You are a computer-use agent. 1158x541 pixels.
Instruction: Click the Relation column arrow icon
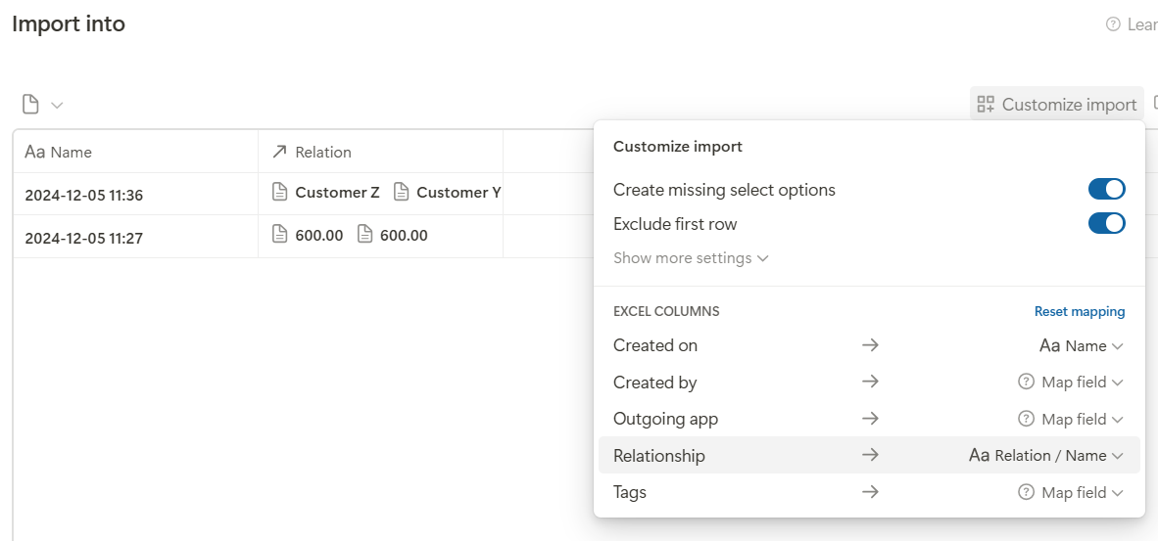pyautogui.click(x=279, y=152)
